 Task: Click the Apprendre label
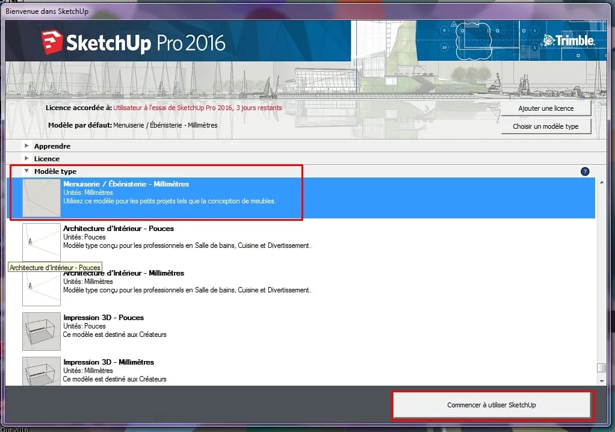[52, 146]
